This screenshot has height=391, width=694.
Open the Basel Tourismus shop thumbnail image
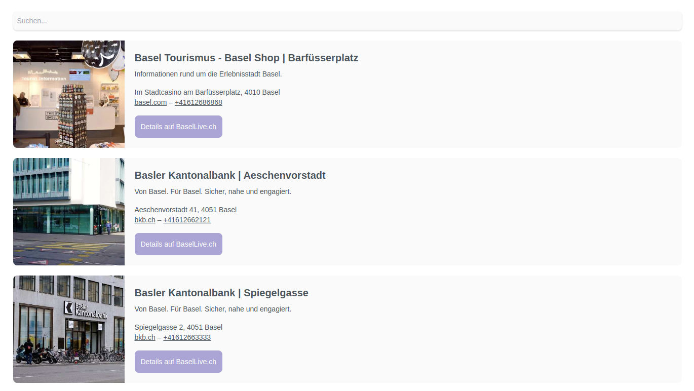(x=69, y=94)
